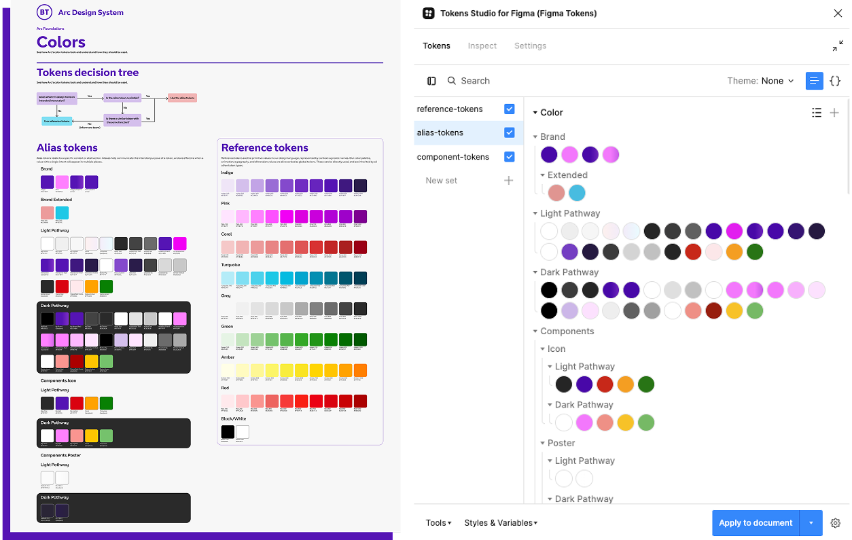Switch to list view icon
Image resolution: width=852 pixels, height=540 pixels.
[813, 81]
